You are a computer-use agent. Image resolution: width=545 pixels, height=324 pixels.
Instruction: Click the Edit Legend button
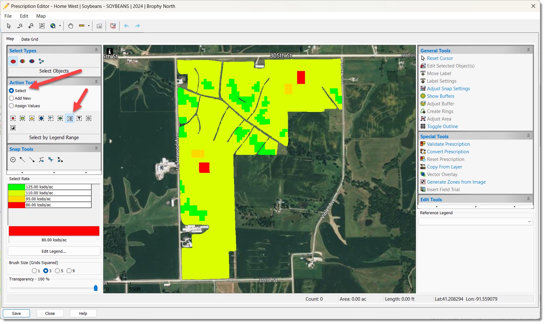[x=54, y=251]
